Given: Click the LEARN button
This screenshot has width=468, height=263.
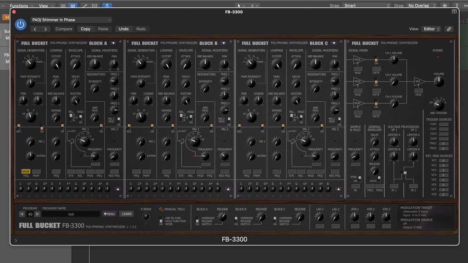Looking at the screenshot, I should pyautogui.click(x=127, y=214).
